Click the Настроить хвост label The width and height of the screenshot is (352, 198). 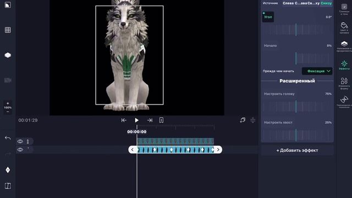click(x=278, y=123)
